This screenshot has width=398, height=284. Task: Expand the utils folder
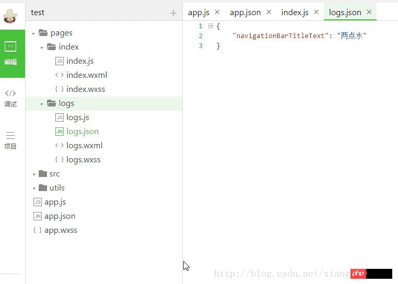click(34, 188)
